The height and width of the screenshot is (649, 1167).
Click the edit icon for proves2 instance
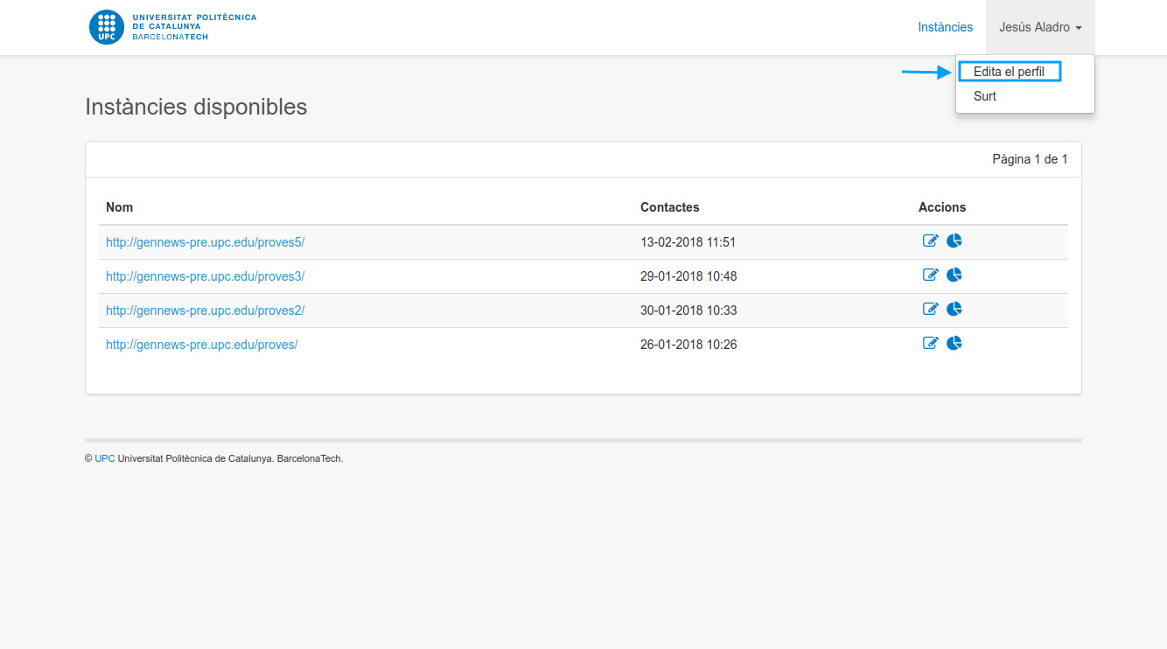click(x=930, y=309)
